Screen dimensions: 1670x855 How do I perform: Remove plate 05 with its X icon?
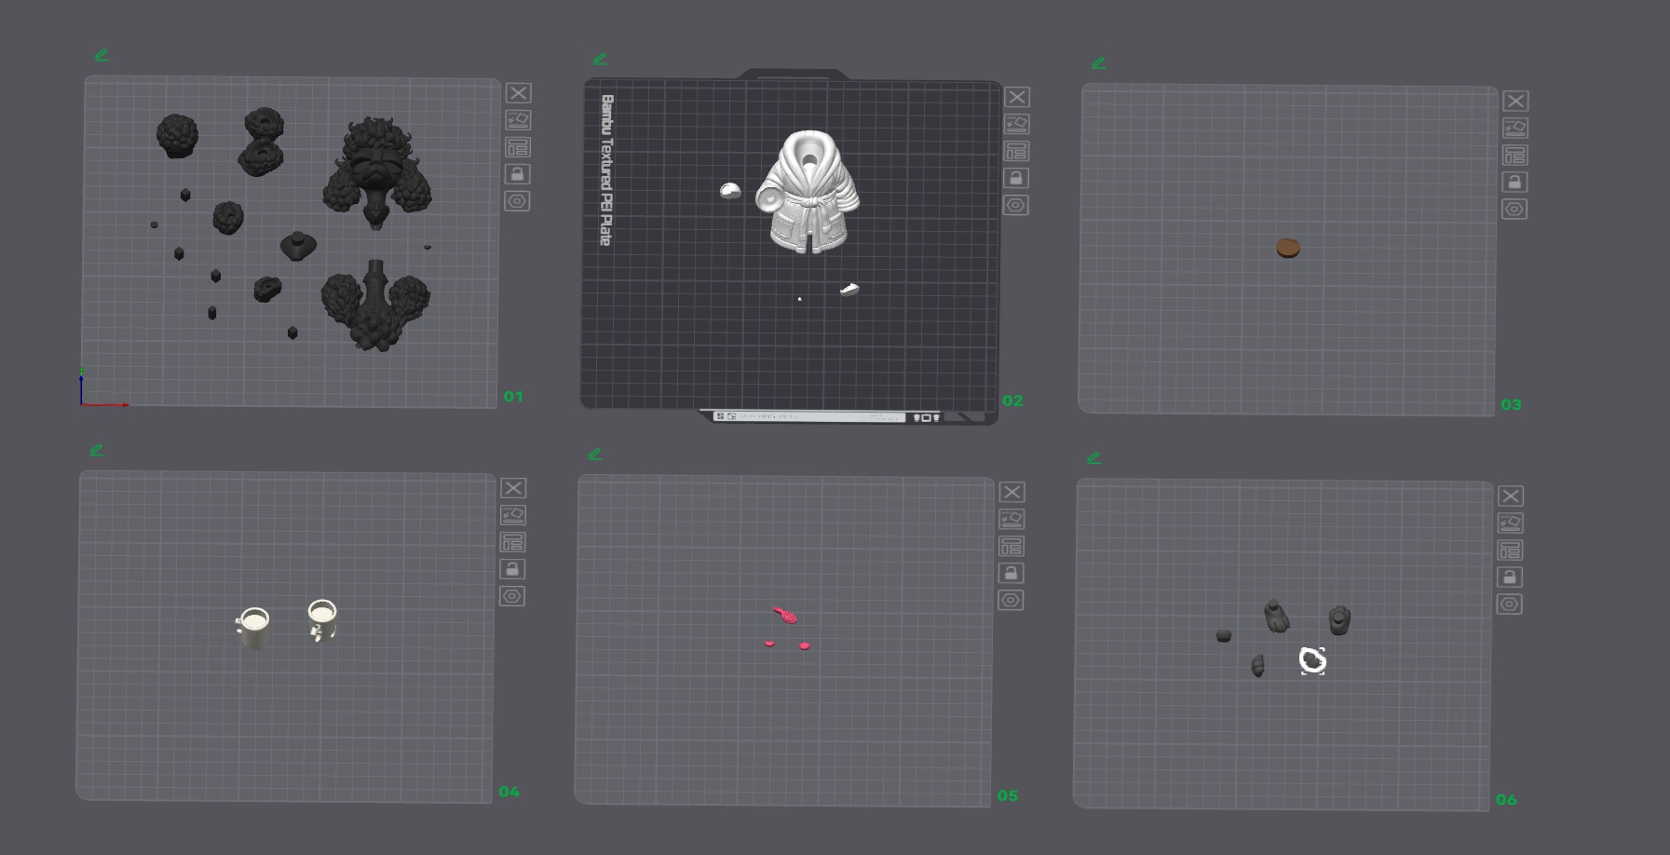point(1012,492)
